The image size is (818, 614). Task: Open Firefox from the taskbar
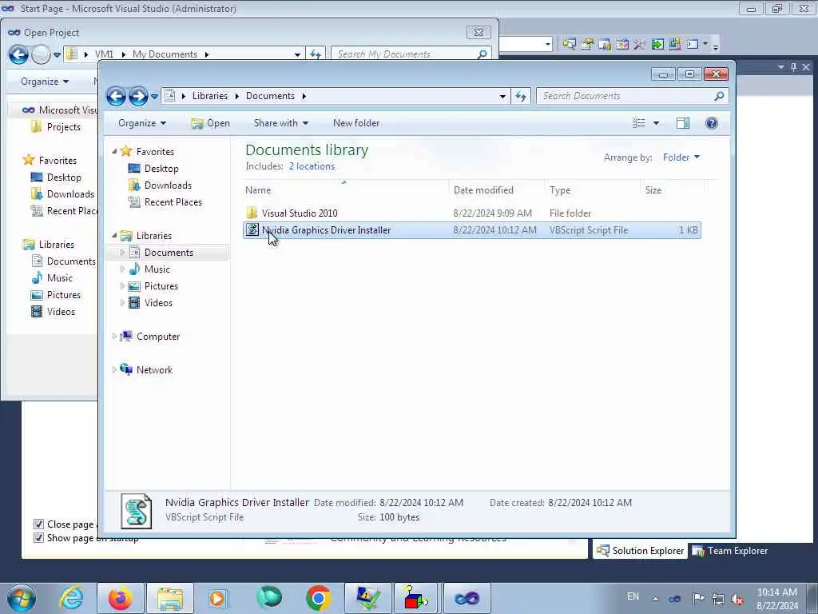click(120, 598)
